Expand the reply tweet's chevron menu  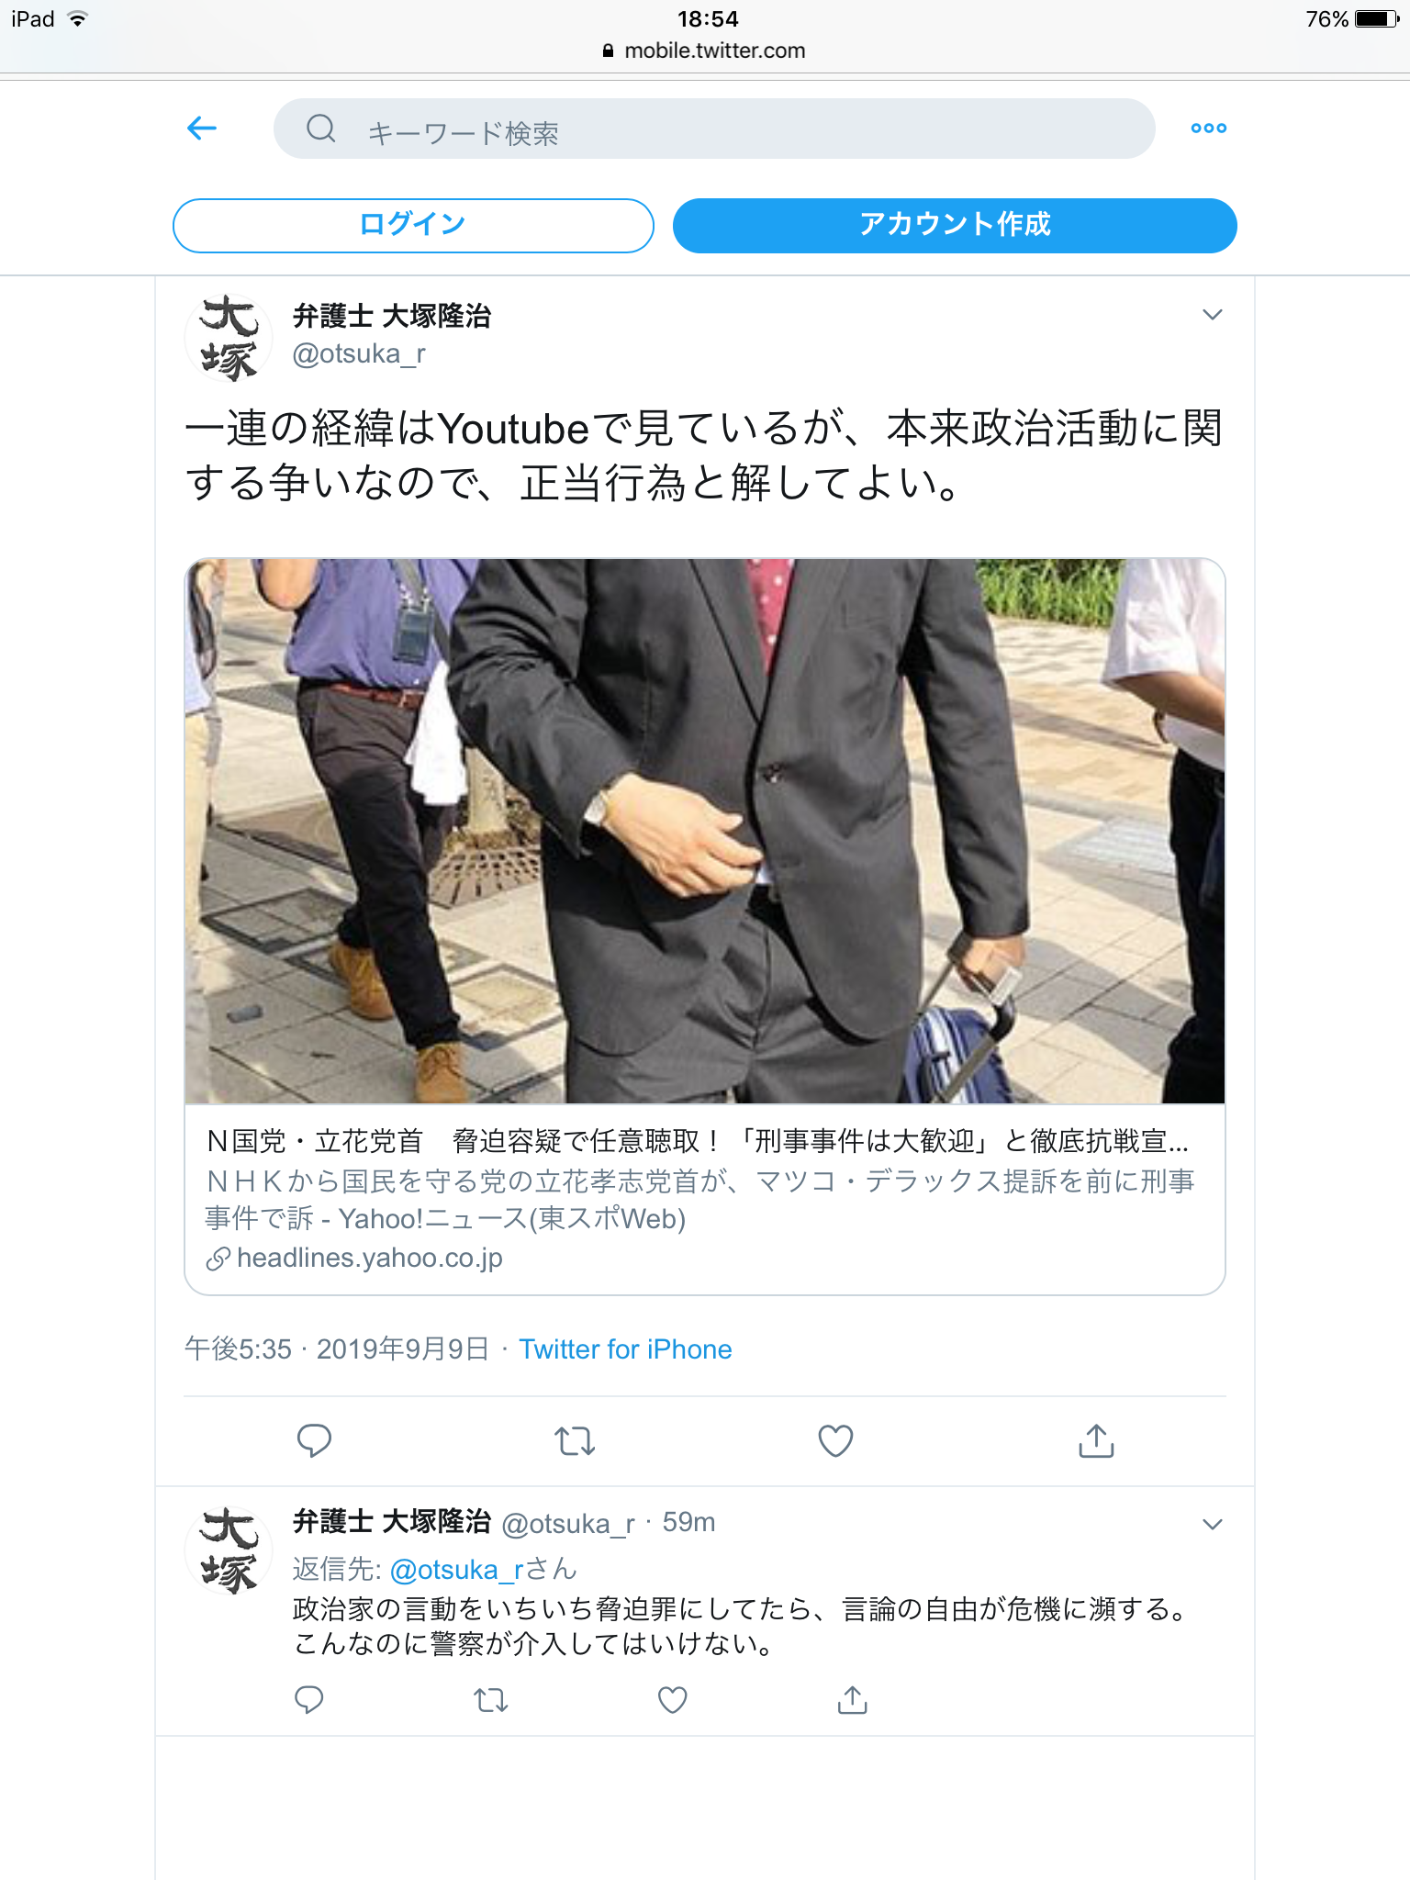[1212, 1525]
